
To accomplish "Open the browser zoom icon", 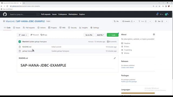I will point(154,6).
